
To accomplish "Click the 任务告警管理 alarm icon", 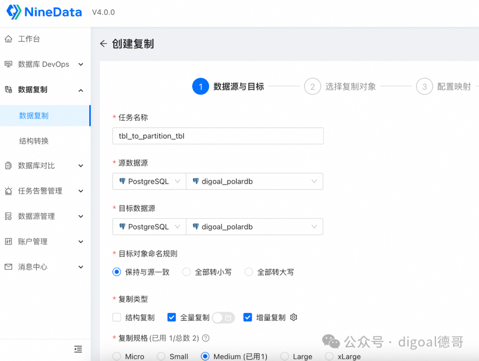I will click(x=8, y=191).
